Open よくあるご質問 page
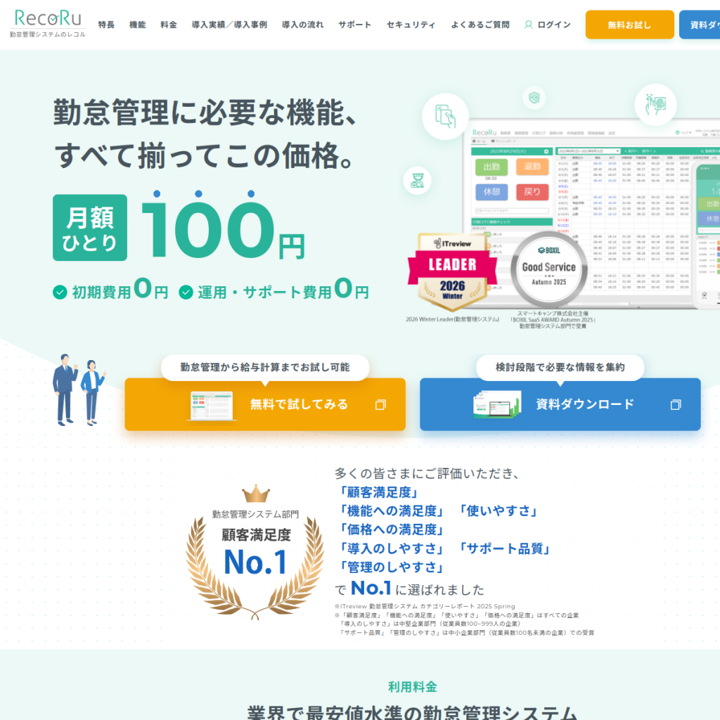This screenshot has width=720, height=720. (x=480, y=25)
